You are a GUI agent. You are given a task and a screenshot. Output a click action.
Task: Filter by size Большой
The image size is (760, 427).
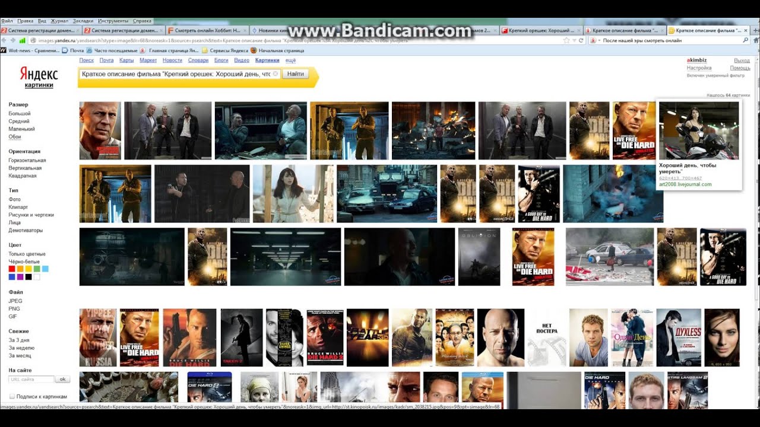click(x=20, y=113)
